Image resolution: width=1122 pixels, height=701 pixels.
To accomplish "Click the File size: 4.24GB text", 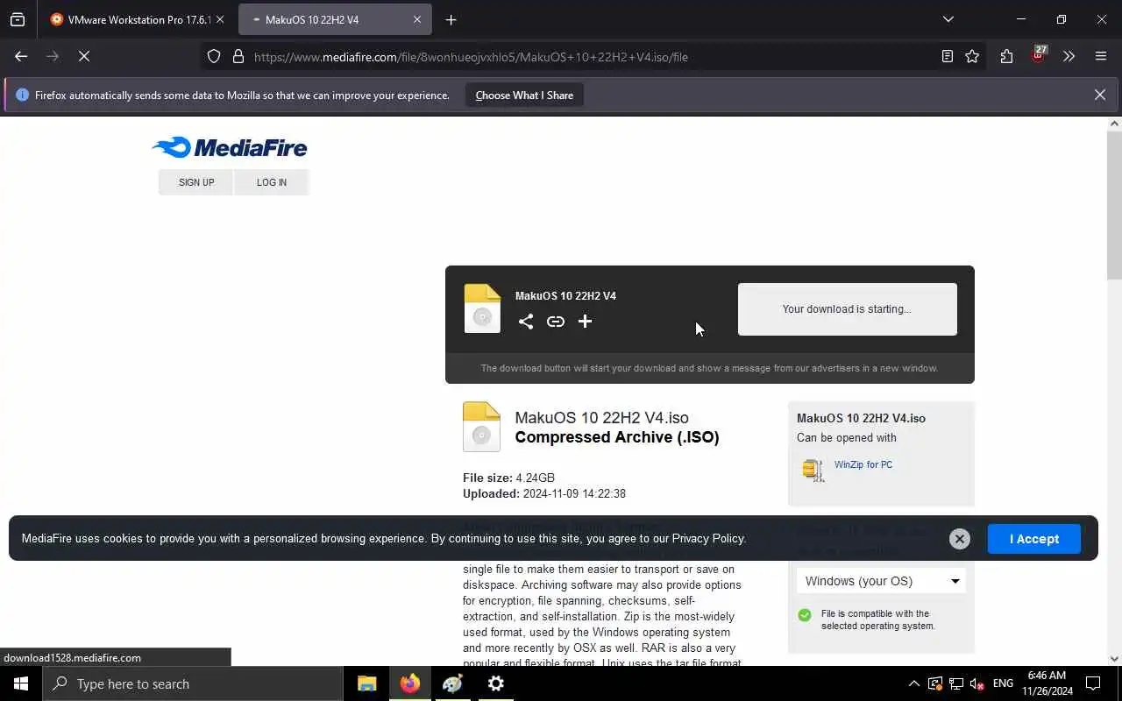I will (508, 478).
